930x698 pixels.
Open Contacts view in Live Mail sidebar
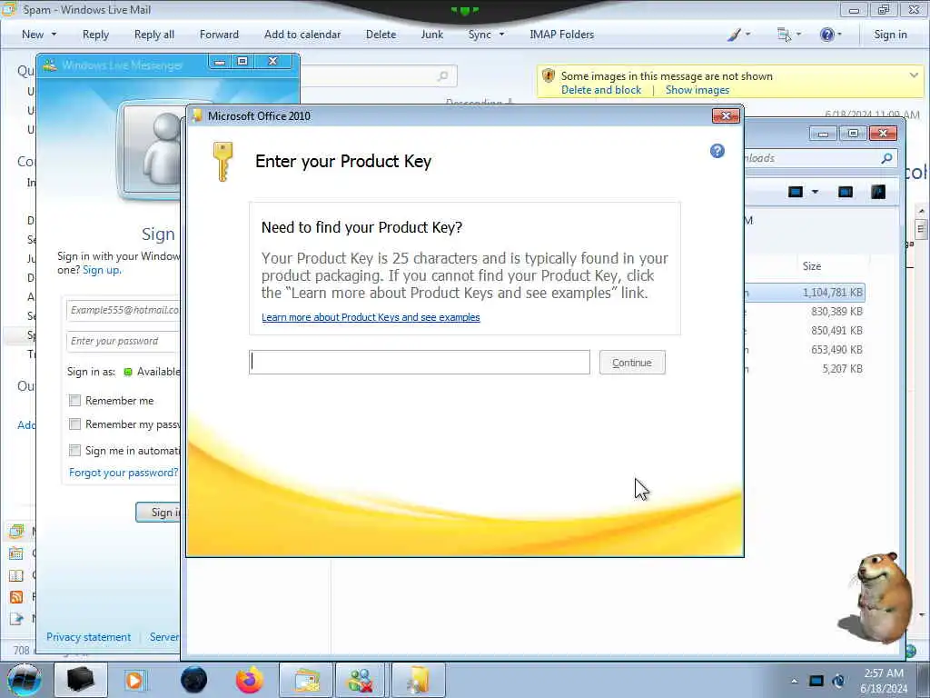(16, 575)
